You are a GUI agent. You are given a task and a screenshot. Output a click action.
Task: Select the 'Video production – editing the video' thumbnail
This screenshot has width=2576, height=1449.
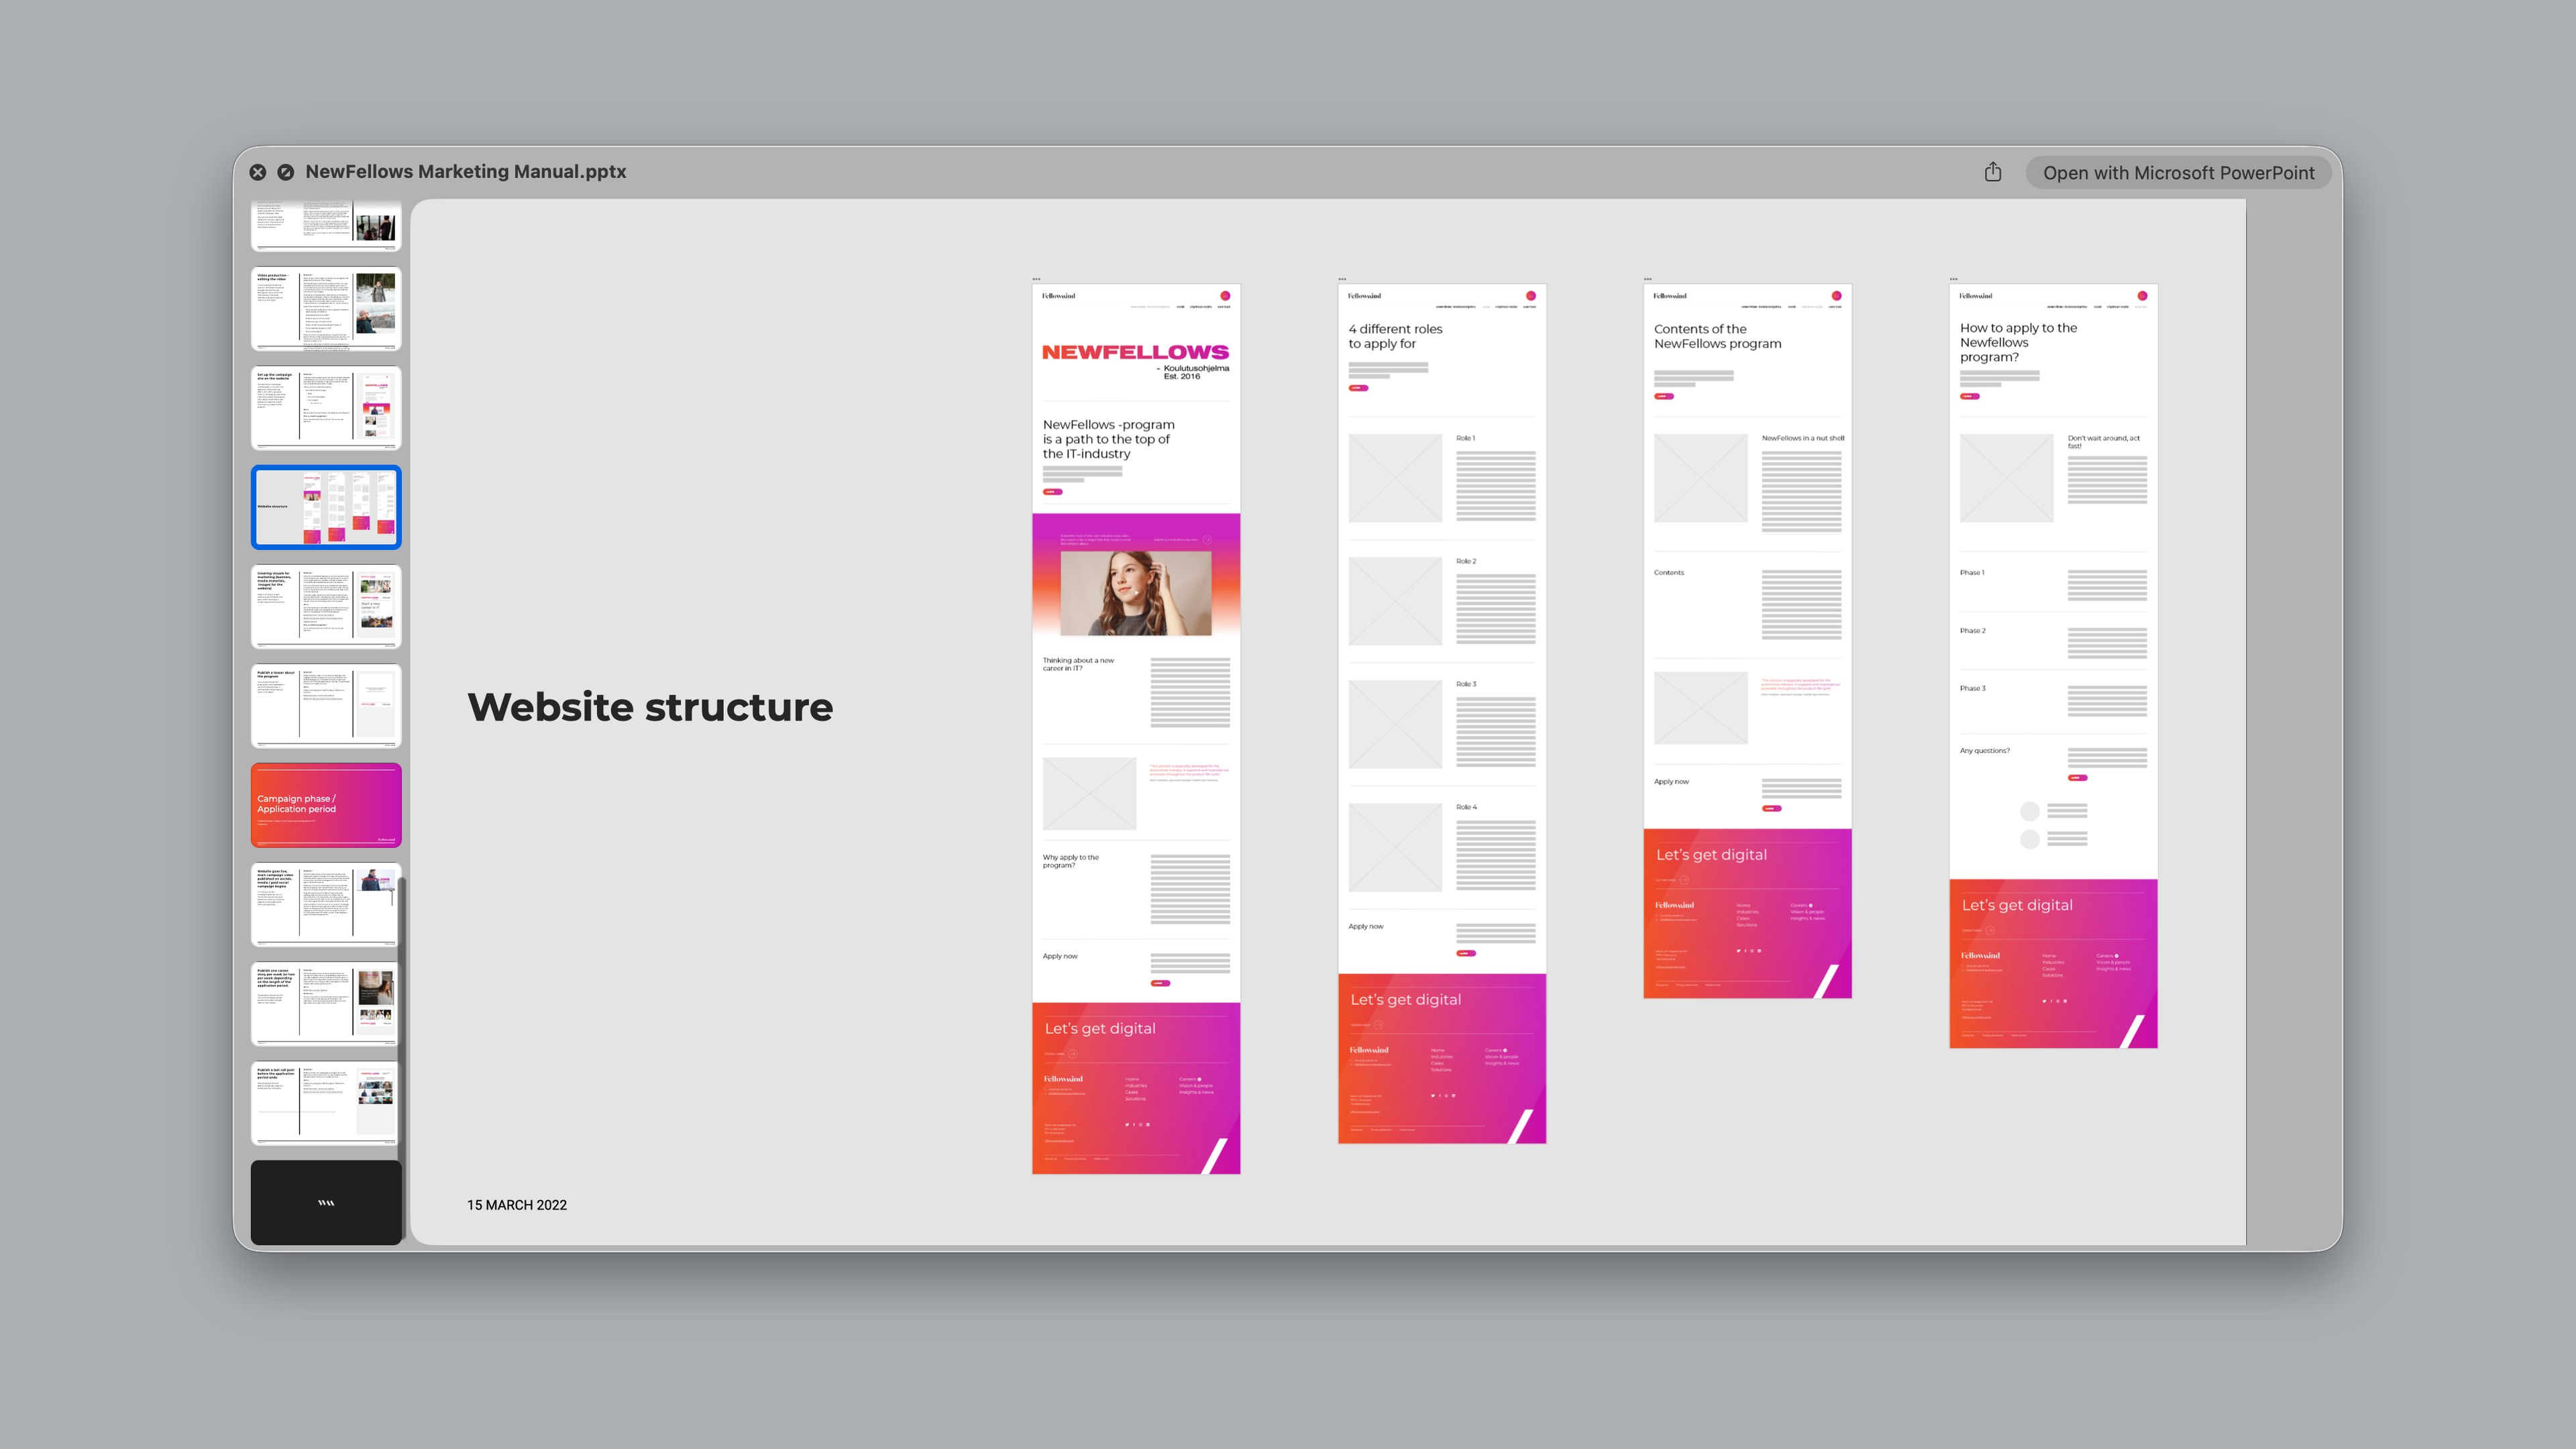[326, 309]
